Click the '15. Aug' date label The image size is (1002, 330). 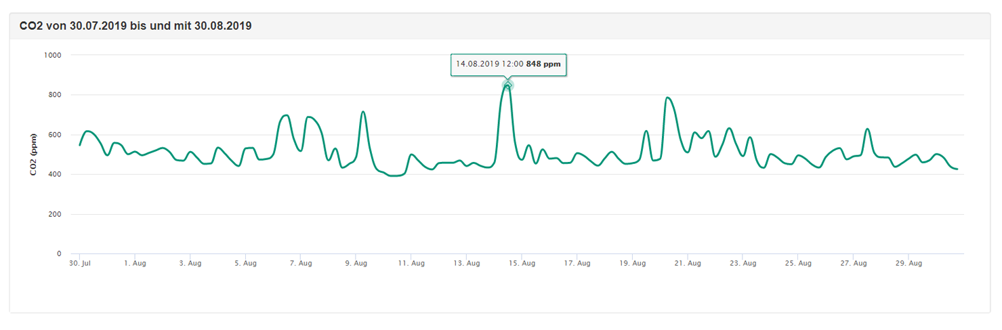pos(522,263)
